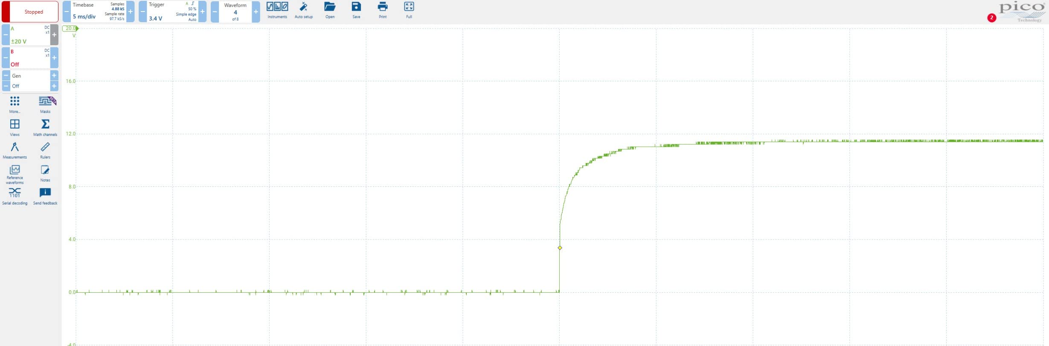Viewport: 1049px width, 346px height.
Task: Save the current waveform
Action: pyautogui.click(x=356, y=11)
